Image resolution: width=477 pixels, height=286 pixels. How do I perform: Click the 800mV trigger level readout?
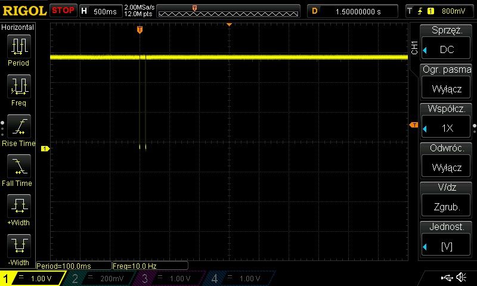(453, 11)
